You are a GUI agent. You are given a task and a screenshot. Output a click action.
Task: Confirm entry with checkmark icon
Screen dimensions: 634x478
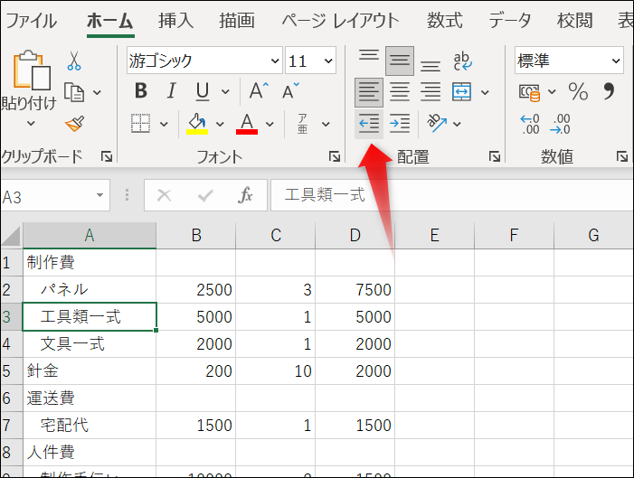205,196
